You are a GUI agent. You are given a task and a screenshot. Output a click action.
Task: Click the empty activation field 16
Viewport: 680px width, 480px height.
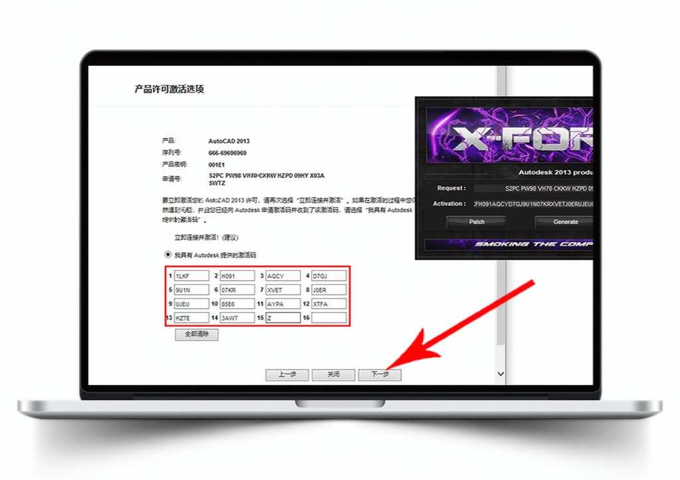(x=329, y=318)
